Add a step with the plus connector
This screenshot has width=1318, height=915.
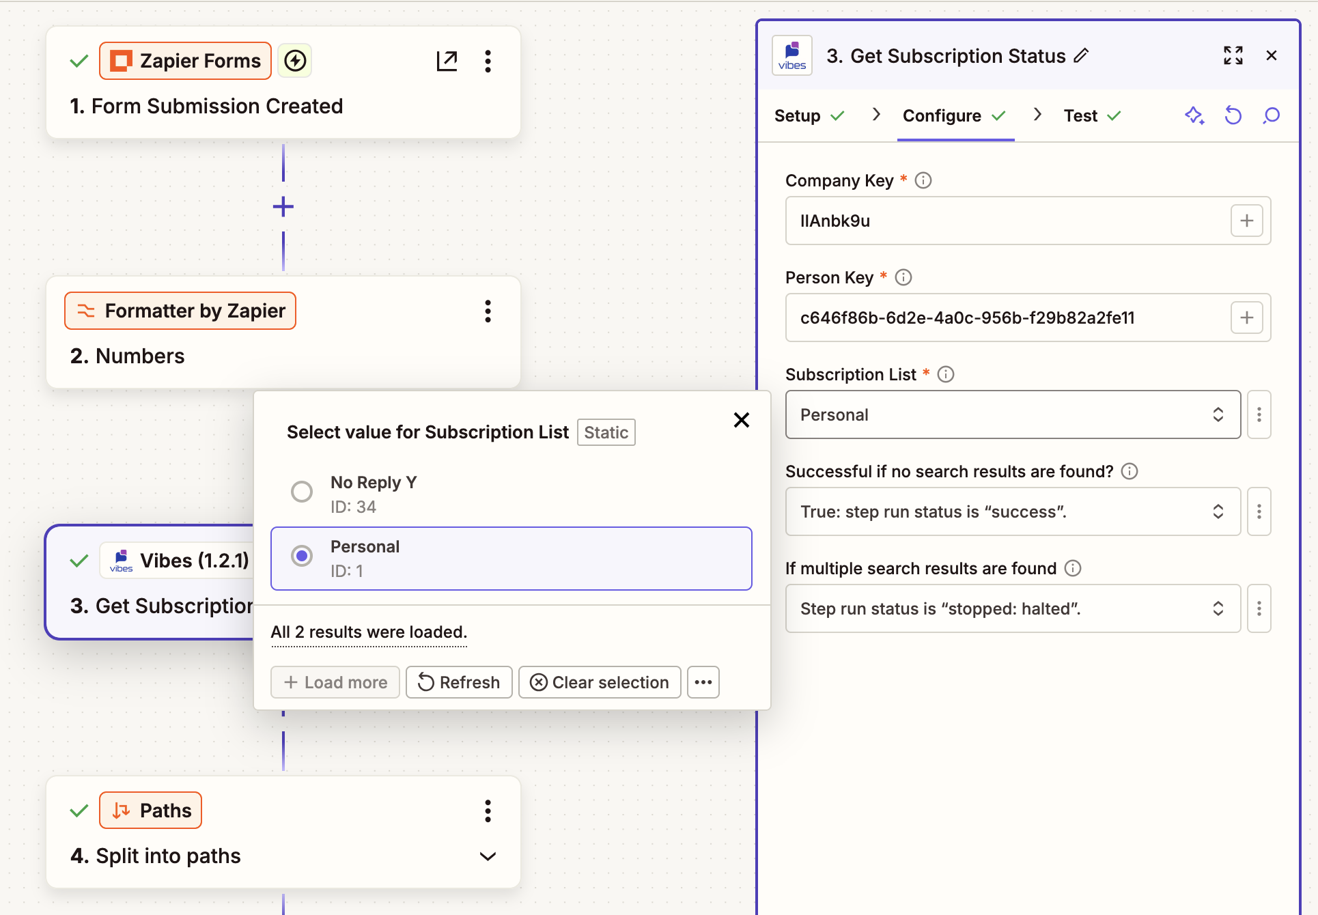pos(283,206)
